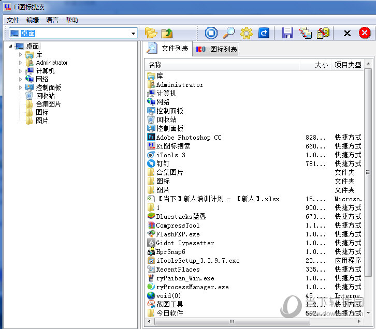This screenshot has width=376, height=329.
Task: Open the 桌面 location dropdown
Action: click(x=133, y=33)
